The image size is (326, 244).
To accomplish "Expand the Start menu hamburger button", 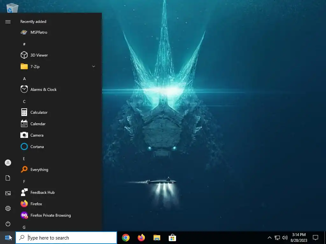I will click(8, 22).
